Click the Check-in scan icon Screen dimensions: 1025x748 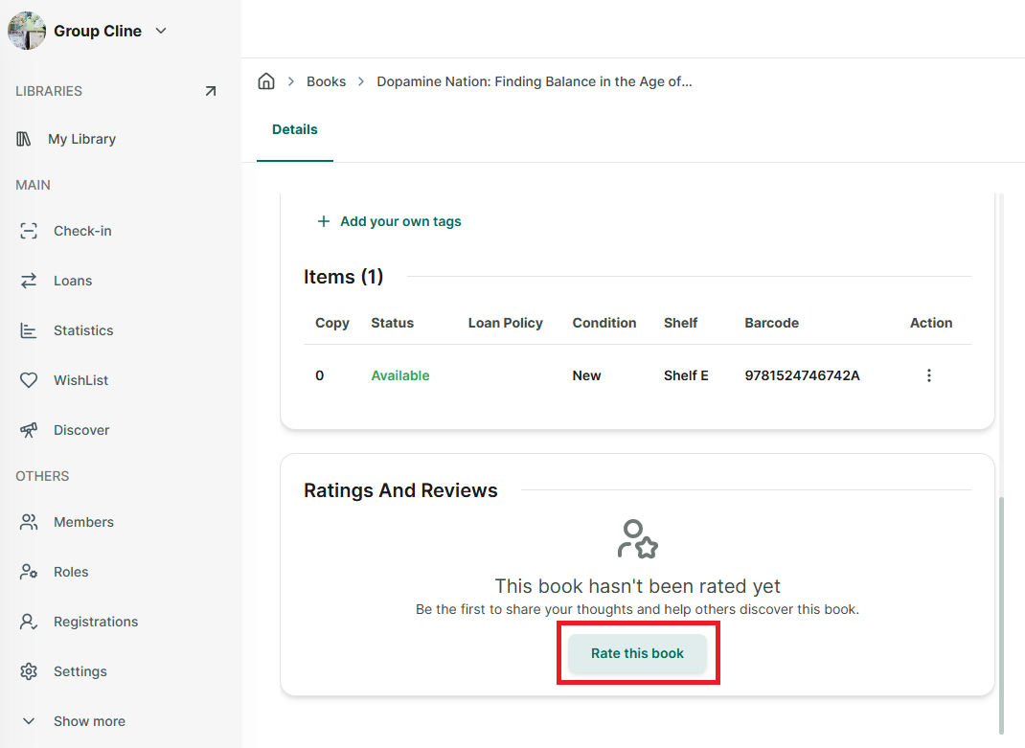tap(29, 231)
